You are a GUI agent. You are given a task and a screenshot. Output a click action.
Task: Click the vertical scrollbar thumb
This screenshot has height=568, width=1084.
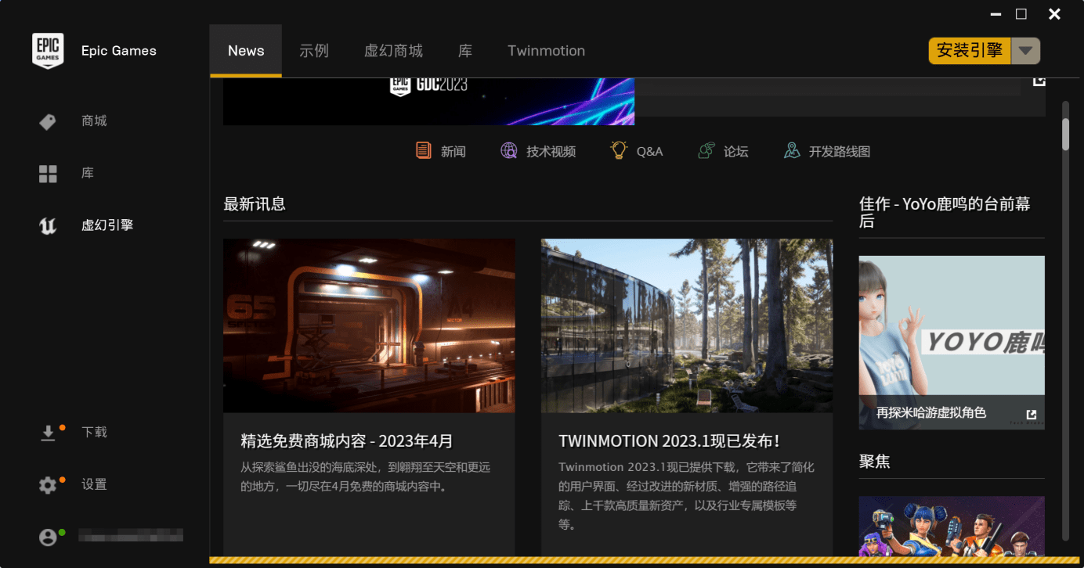[1065, 134]
